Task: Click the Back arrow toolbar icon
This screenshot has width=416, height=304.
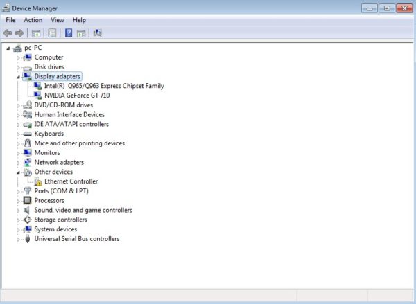Action: click(x=8, y=33)
